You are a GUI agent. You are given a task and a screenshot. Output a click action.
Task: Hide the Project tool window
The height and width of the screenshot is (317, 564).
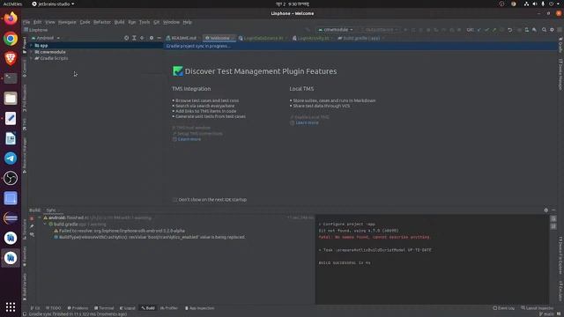[x=159, y=38]
